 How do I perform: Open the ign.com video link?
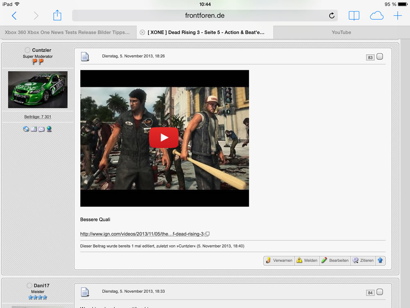coord(142,234)
